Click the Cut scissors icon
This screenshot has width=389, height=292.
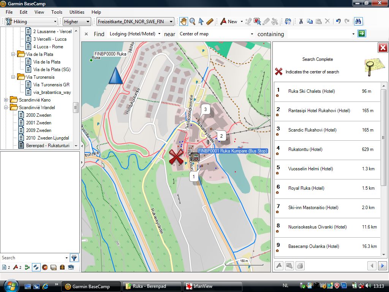tap(301, 22)
